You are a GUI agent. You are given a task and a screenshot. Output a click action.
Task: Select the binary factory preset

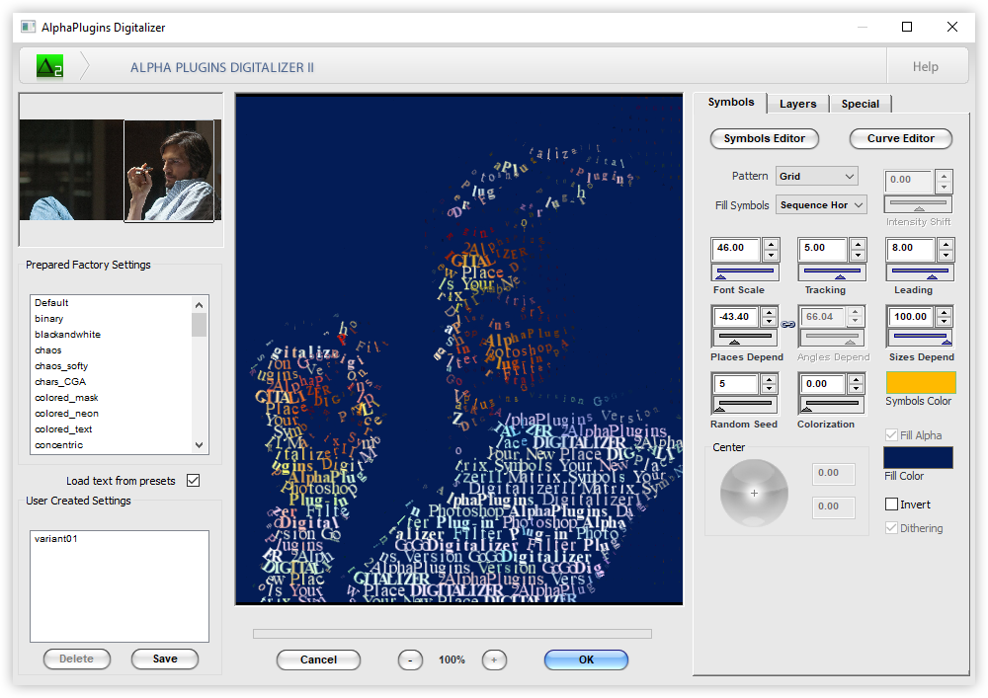(111, 319)
